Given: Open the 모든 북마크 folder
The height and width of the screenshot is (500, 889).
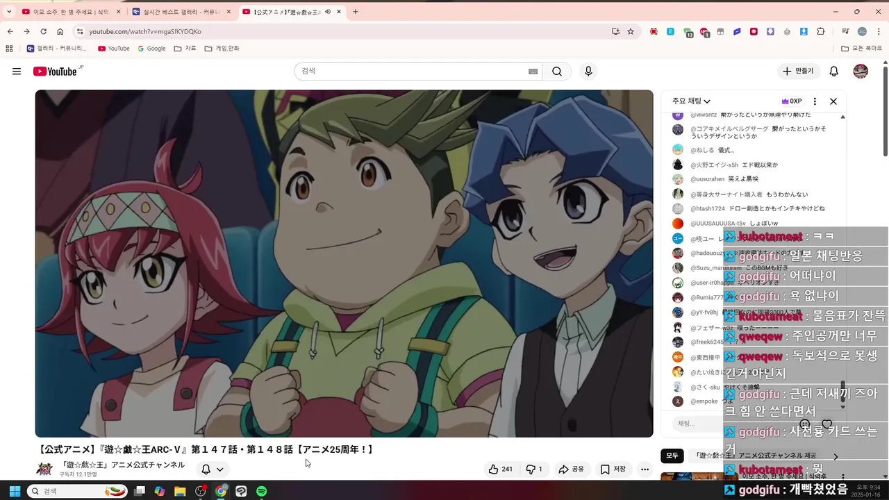Looking at the screenshot, I should coord(861,49).
